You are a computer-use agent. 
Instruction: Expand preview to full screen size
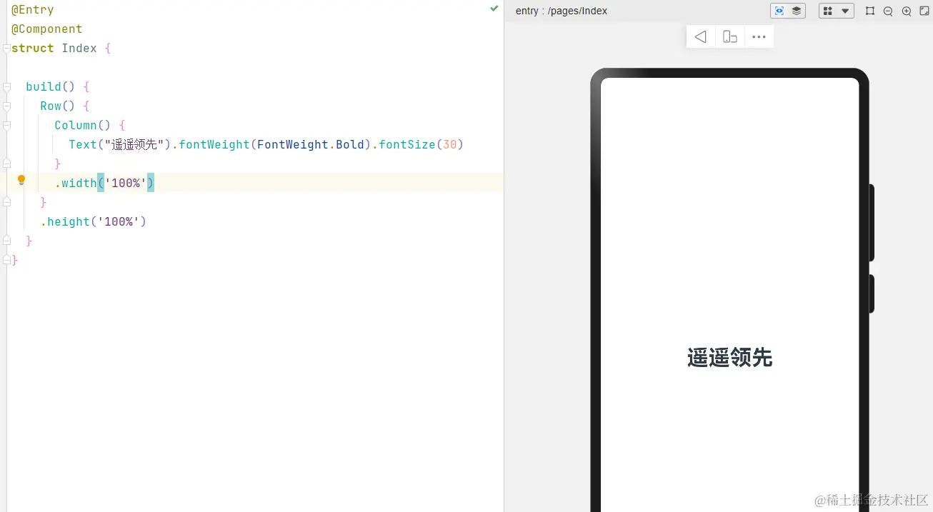(x=924, y=11)
